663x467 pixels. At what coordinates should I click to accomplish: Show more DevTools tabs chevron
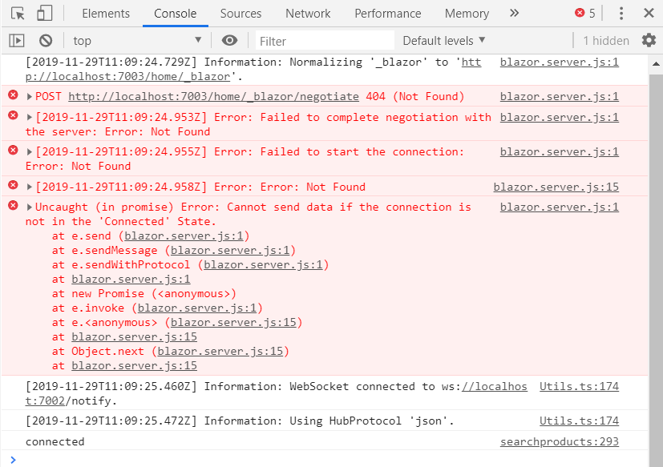coord(514,13)
